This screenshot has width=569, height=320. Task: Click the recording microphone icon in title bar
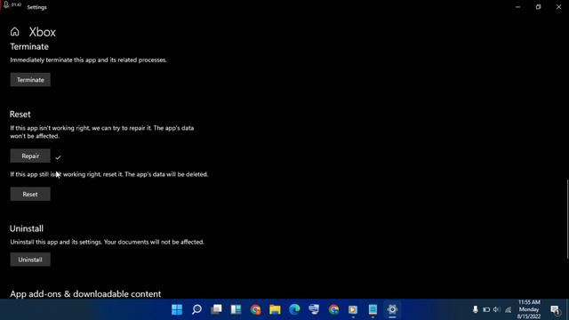(x=6, y=5)
